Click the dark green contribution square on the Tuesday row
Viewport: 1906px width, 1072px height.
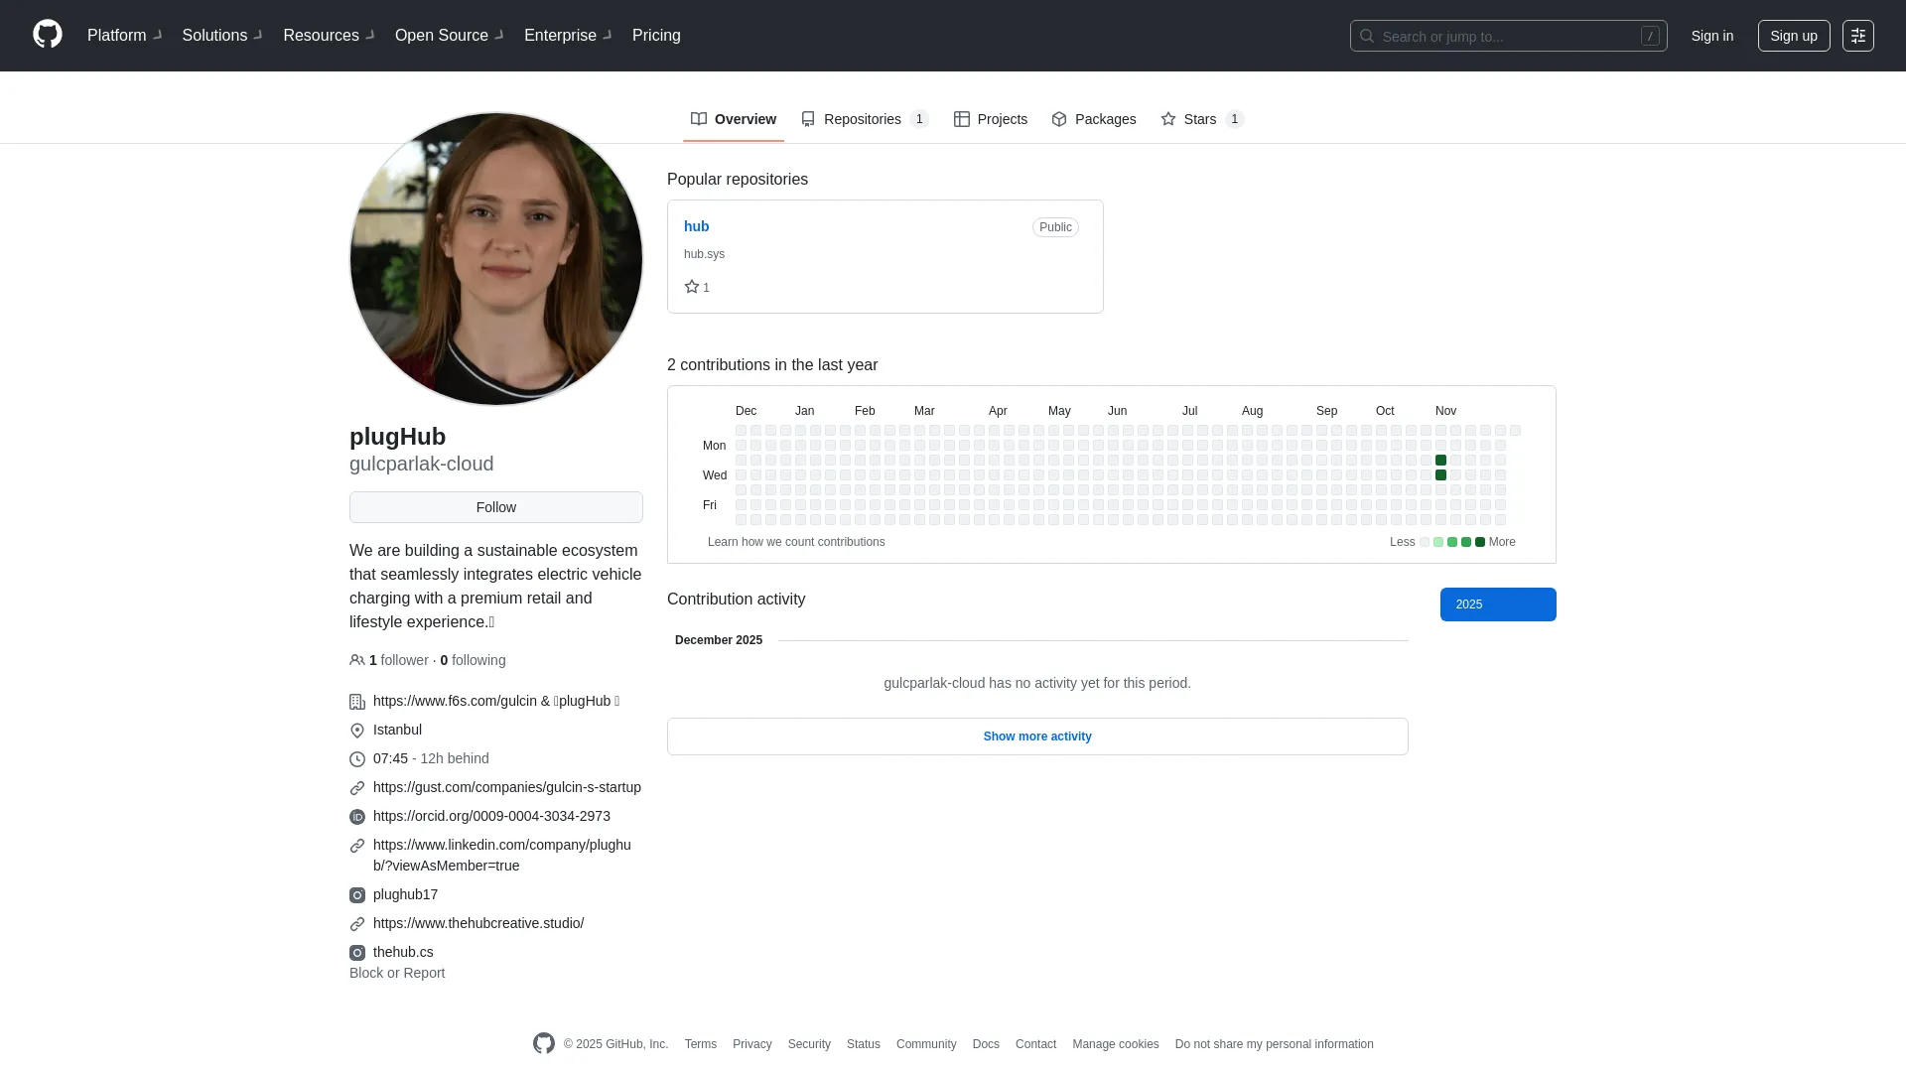(1440, 461)
